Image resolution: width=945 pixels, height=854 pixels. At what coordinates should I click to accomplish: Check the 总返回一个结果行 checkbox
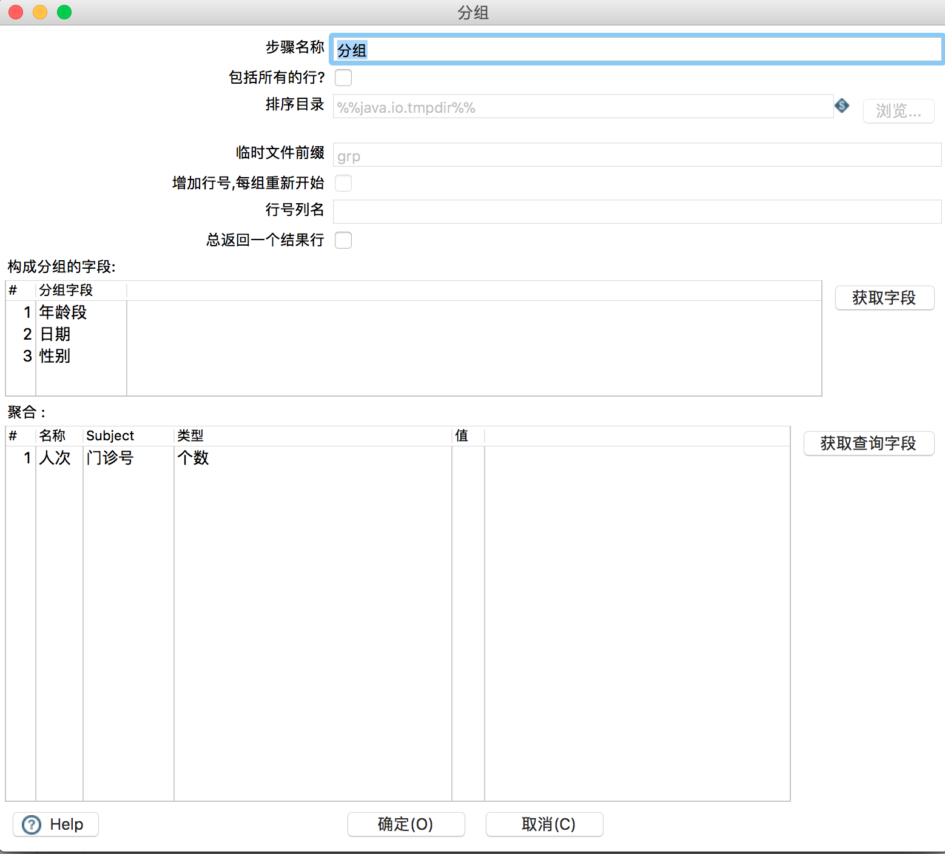tap(343, 240)
